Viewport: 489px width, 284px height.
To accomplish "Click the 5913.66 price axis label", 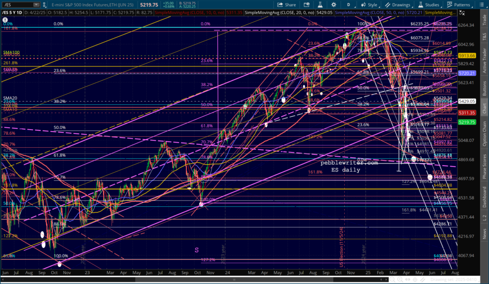I will pos(467,56).
